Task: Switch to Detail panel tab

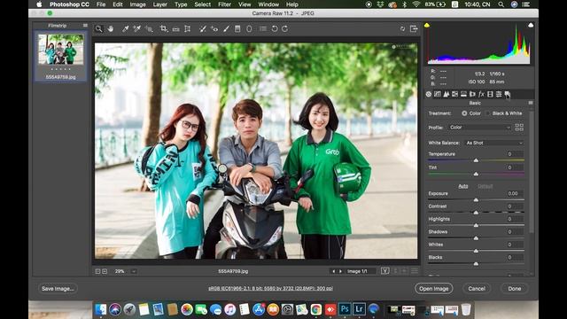Action: click(447, 94)
